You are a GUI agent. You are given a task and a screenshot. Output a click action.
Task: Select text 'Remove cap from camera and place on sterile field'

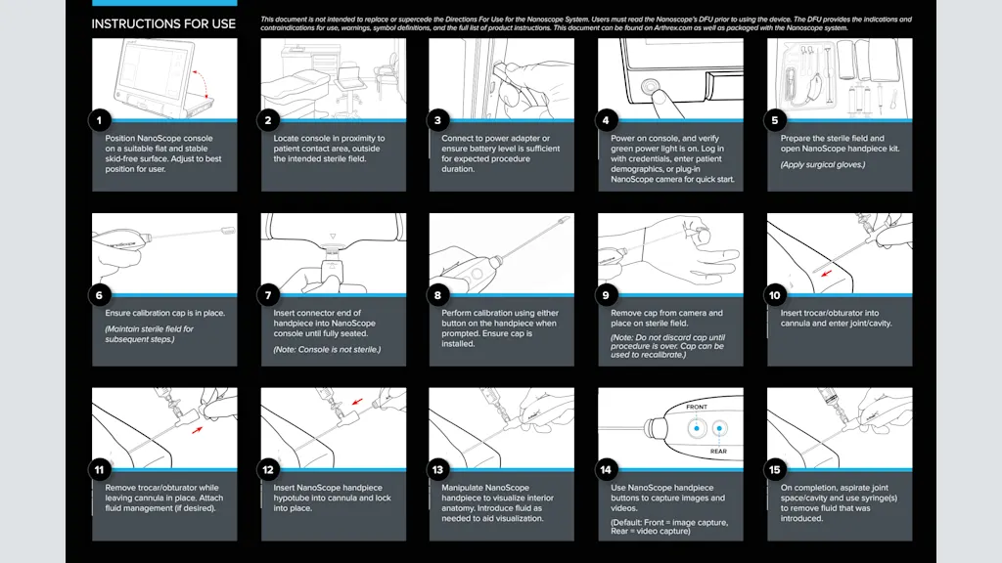tap(666, 318)
